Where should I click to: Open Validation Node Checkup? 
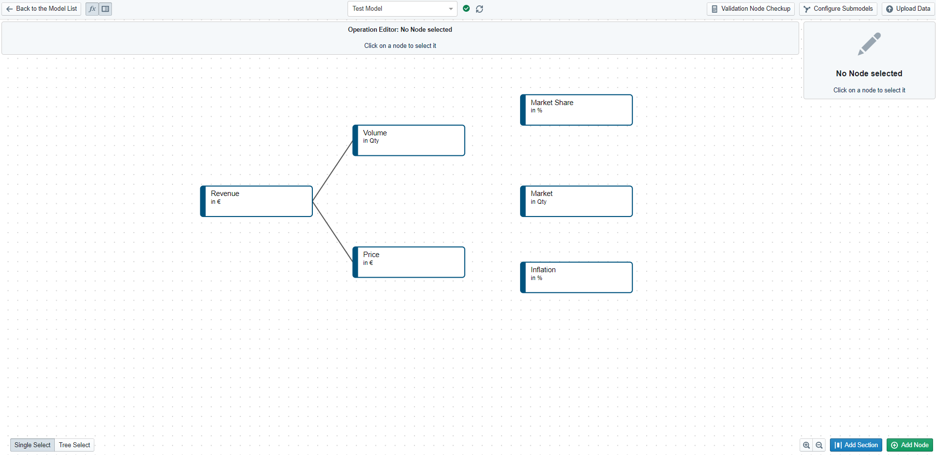coord(751,9)
